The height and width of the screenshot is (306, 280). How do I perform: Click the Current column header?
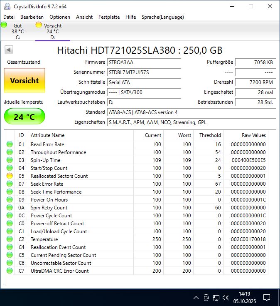click(x=148, y=135)
